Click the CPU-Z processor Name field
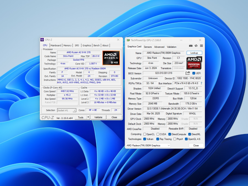248x186 pixels. [x=79, y=52]
